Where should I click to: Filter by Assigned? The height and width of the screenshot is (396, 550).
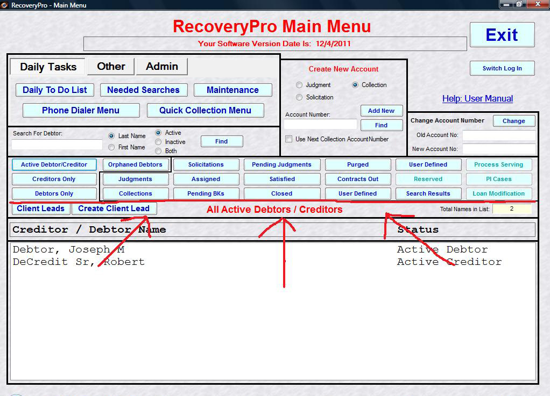click(206, 179)
